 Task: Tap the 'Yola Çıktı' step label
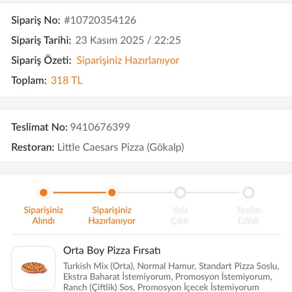180,215
